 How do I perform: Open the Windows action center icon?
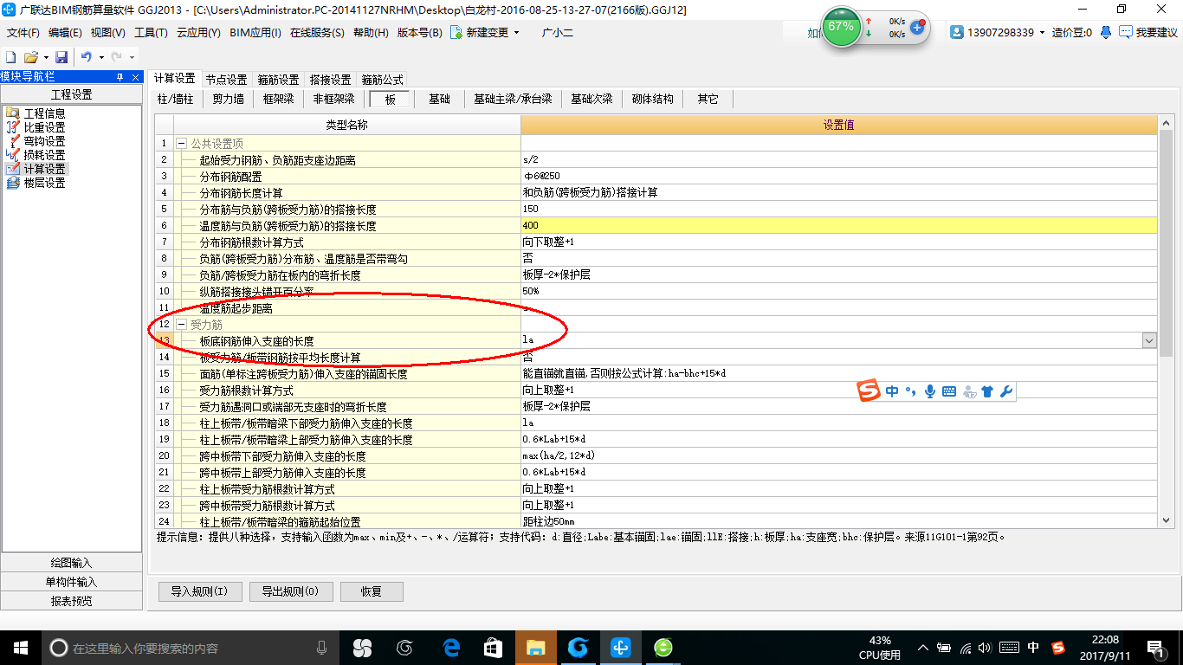(1154, 647)
